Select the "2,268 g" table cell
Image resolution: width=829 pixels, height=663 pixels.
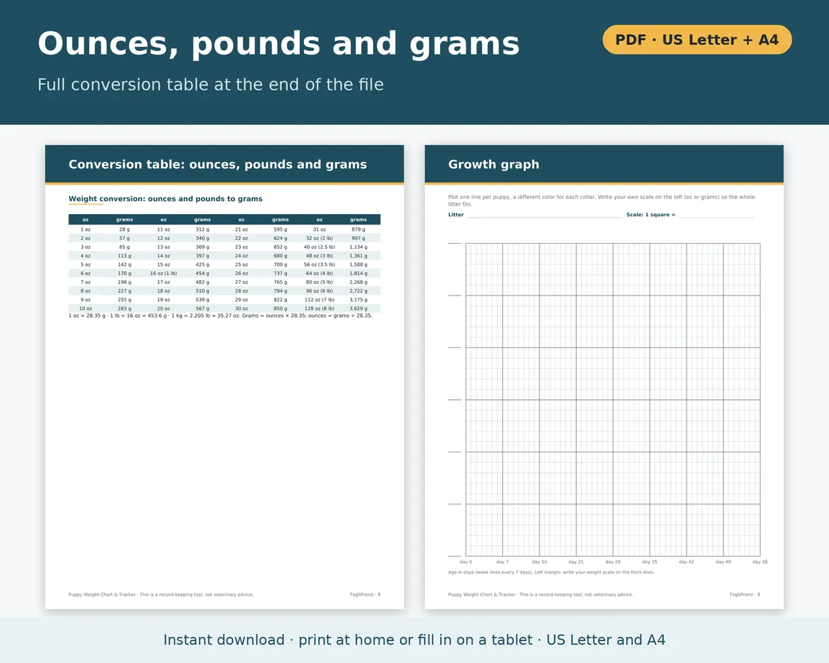coord(359,282)
